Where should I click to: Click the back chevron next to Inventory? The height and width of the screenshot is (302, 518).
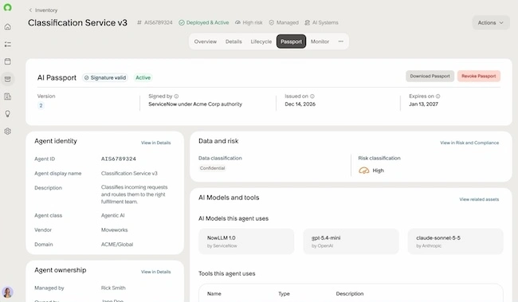[x=30, y=10]
